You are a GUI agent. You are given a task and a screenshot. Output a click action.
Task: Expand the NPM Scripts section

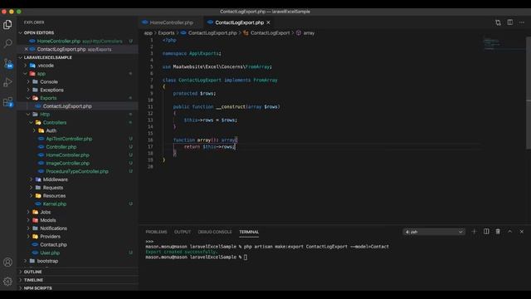point(77,288)
